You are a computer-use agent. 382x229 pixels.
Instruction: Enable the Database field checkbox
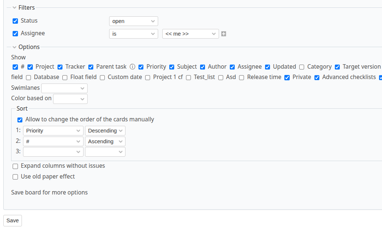pos(28,77)
